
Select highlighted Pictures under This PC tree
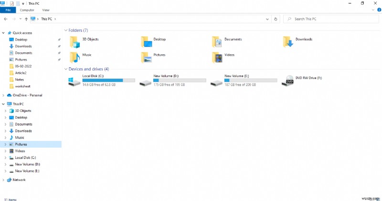click(31, 144)
